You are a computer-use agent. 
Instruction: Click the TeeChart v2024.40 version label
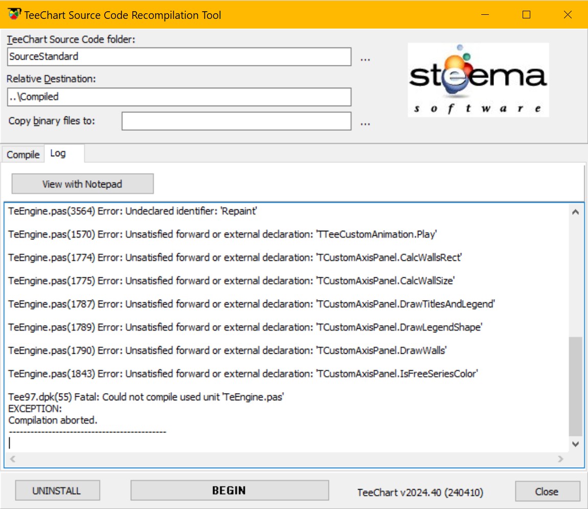point(420,492)
